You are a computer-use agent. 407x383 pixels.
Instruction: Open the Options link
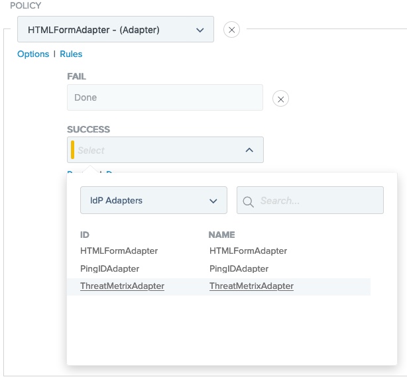(x=33, y=54)
